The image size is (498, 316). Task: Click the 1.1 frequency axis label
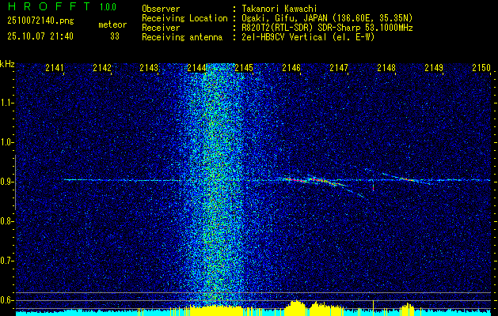[x=6, y=103]
